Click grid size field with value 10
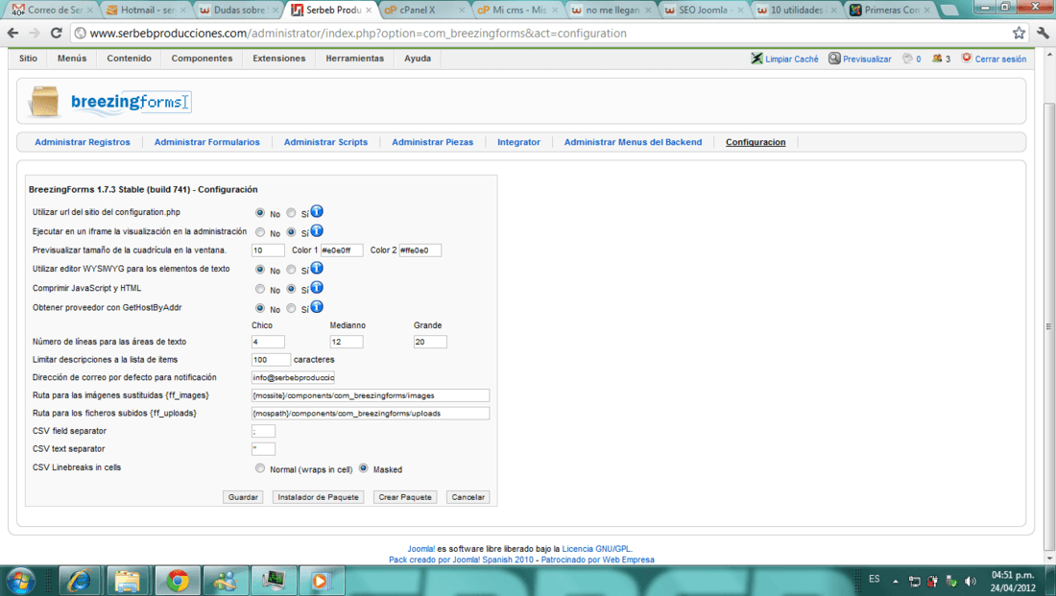The image size is (1056, 596). pyautogui.click(x=268, y=250)
